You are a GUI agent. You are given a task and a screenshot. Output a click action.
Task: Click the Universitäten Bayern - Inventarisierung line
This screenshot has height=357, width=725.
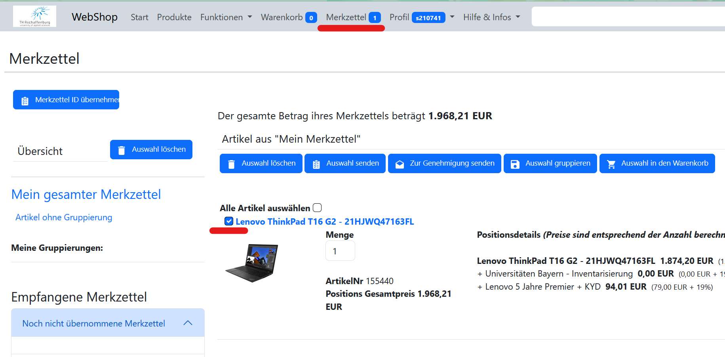tap(601, 274)
